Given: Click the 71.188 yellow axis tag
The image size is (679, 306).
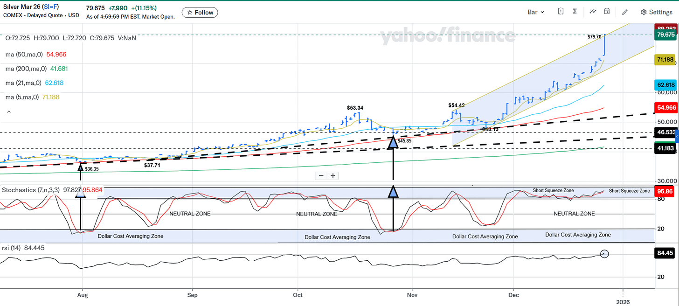Looking at the screenshot, I should click(665, 60).
